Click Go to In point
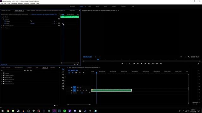Image resolution: width=202 pixels, height=113 pixels. point(134,63)
